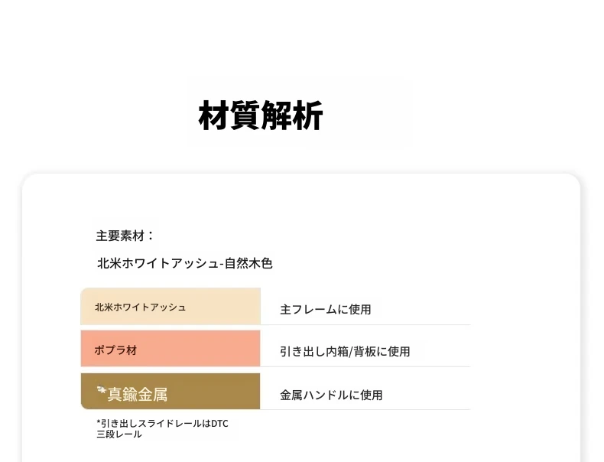Click the divider line under 金属ハンドルに使用
This screenshot has height=462, width=604.
(x=365, y=409)
